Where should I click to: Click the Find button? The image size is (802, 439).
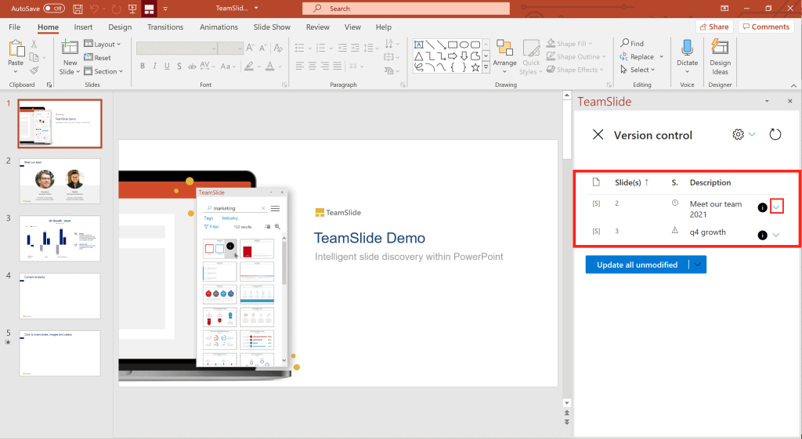coord(632,44)
